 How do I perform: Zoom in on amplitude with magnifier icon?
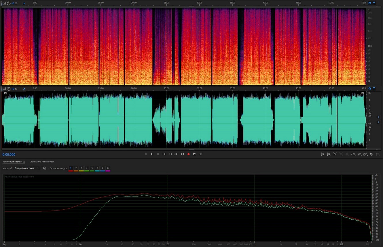323,154
